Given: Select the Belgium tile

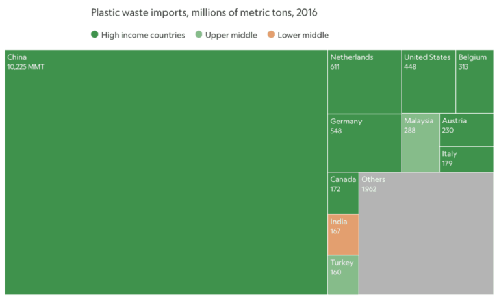Looking at the screenshot, I should [474, 82].
